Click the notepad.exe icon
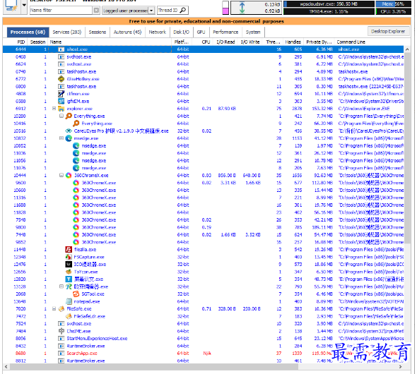 pos(69,301)
